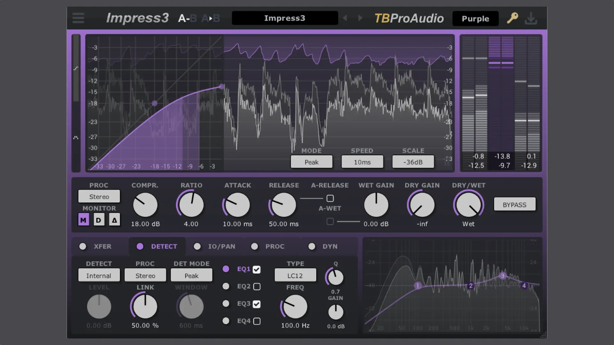This screenshot has width=614, height=345.
Task: Open the hamburger menu
Action: tap(78, 18)
